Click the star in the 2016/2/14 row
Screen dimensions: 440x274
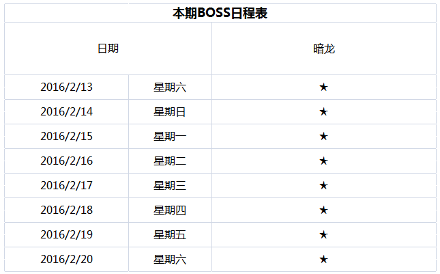323,112
